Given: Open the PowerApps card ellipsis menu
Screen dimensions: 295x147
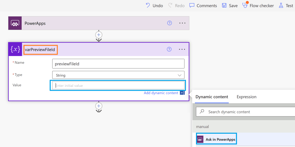Looking at the screenshot, I should tap(182, 23).
